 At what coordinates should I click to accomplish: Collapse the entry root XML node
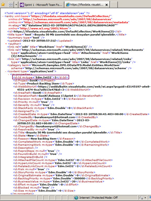3,16
